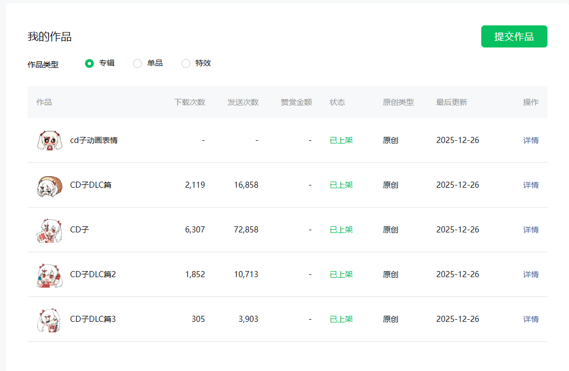Open 详情 for CD子DLC篇2
The width and height of the screenshot is (569, 371).
click(x=530, y=274)
